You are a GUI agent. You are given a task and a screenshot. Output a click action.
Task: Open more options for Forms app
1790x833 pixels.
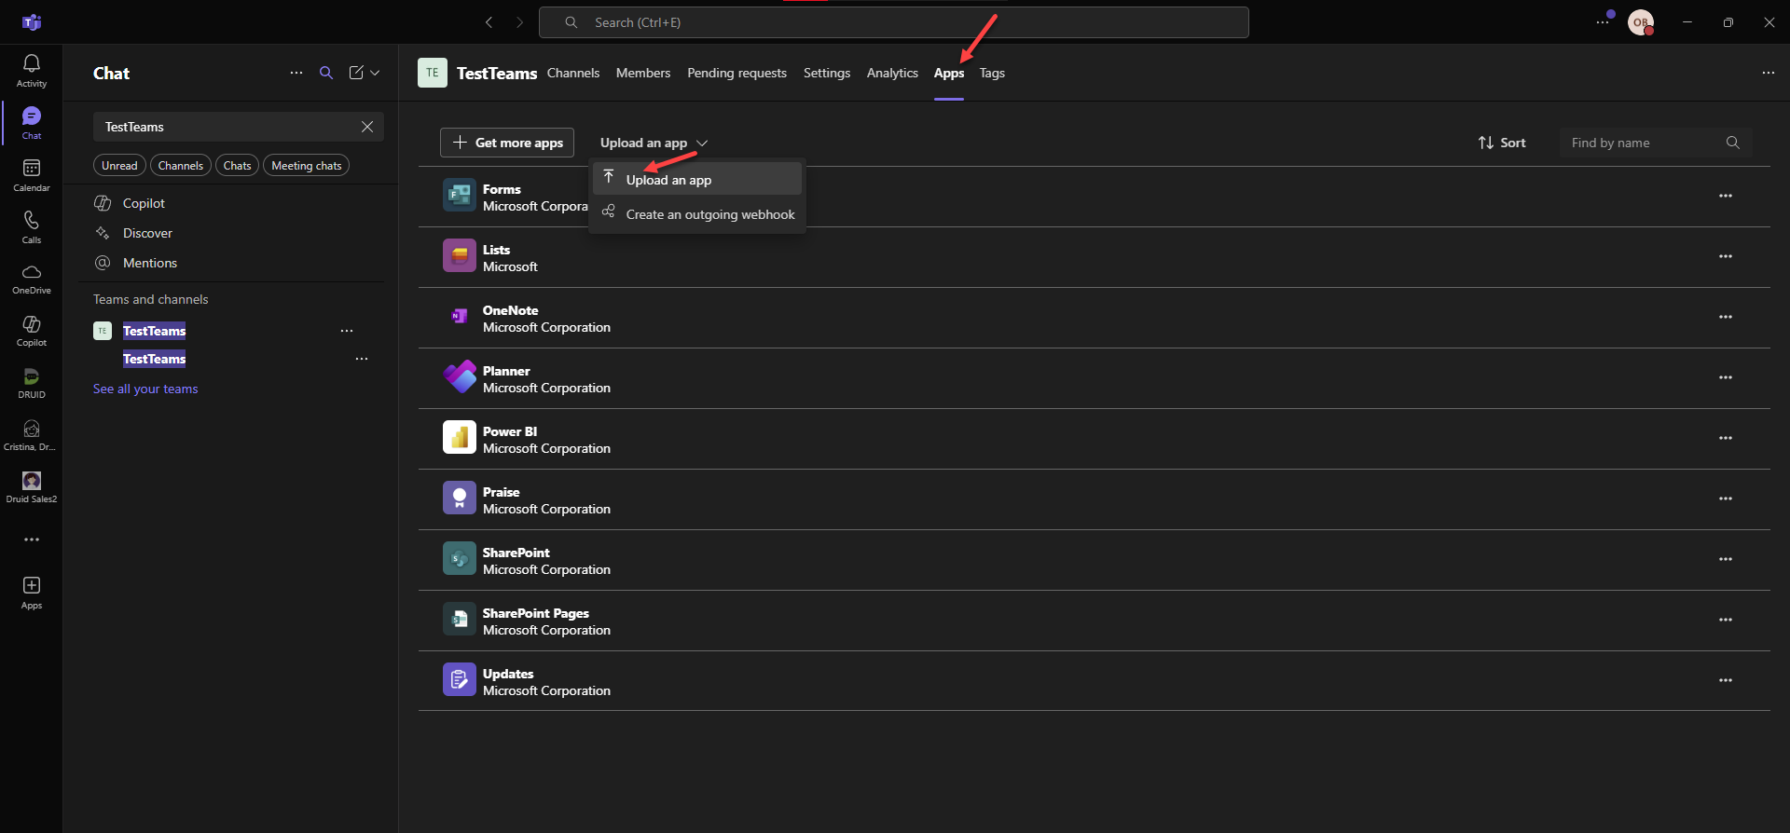coord(1726,196)
